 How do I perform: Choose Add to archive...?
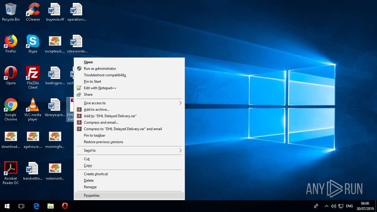pyautogui.click(x=129, y=110)
